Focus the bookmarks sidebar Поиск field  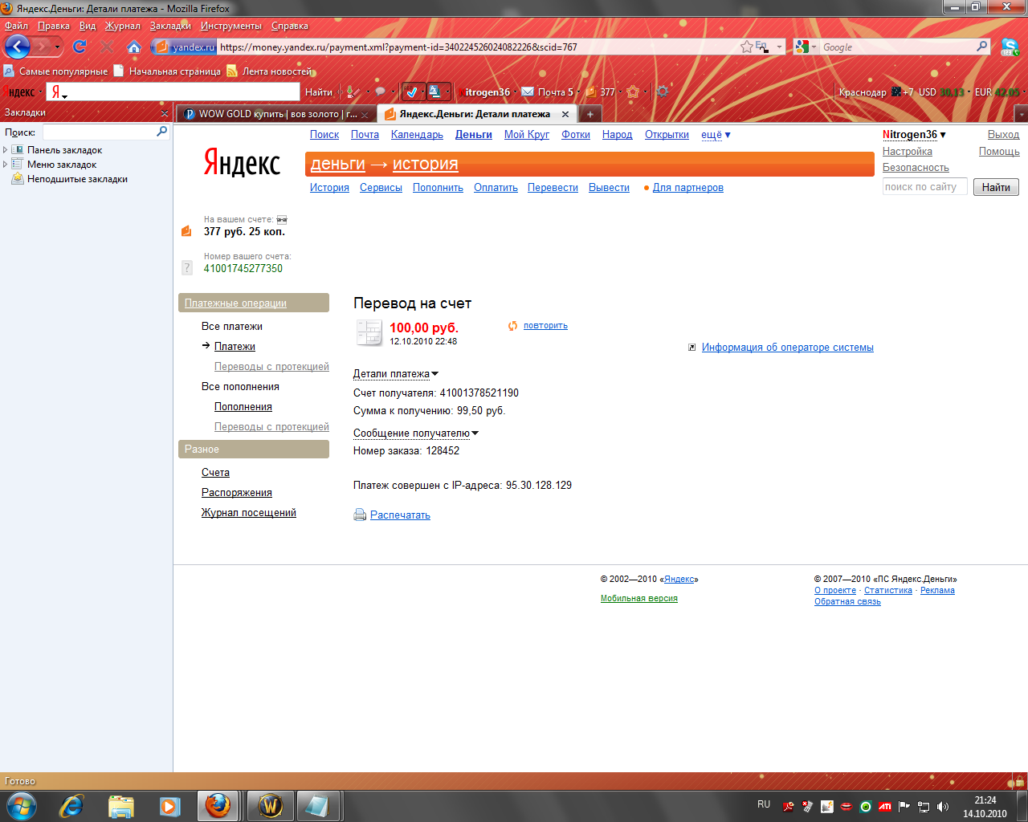click(x=106, y=132)
